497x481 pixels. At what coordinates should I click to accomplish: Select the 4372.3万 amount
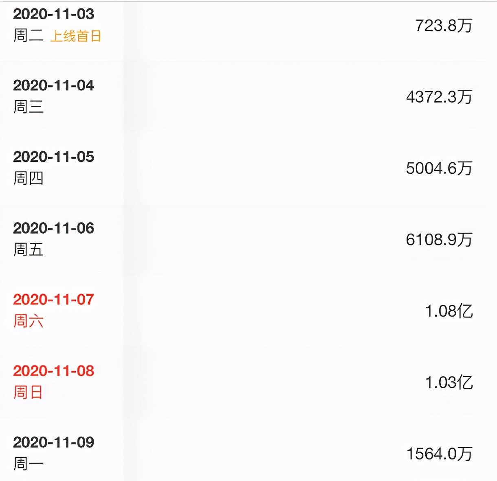click(x=439, y=97)
